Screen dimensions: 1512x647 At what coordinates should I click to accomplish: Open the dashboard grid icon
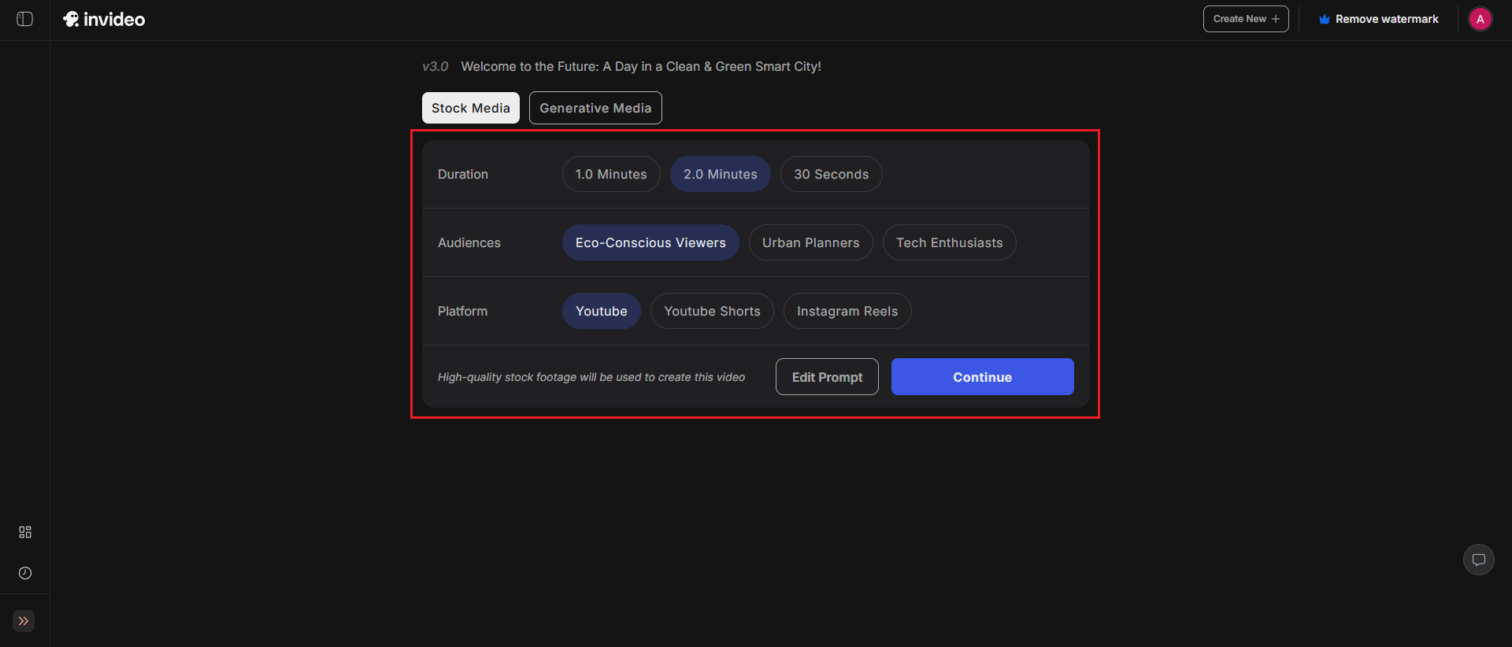click(25, 532)
